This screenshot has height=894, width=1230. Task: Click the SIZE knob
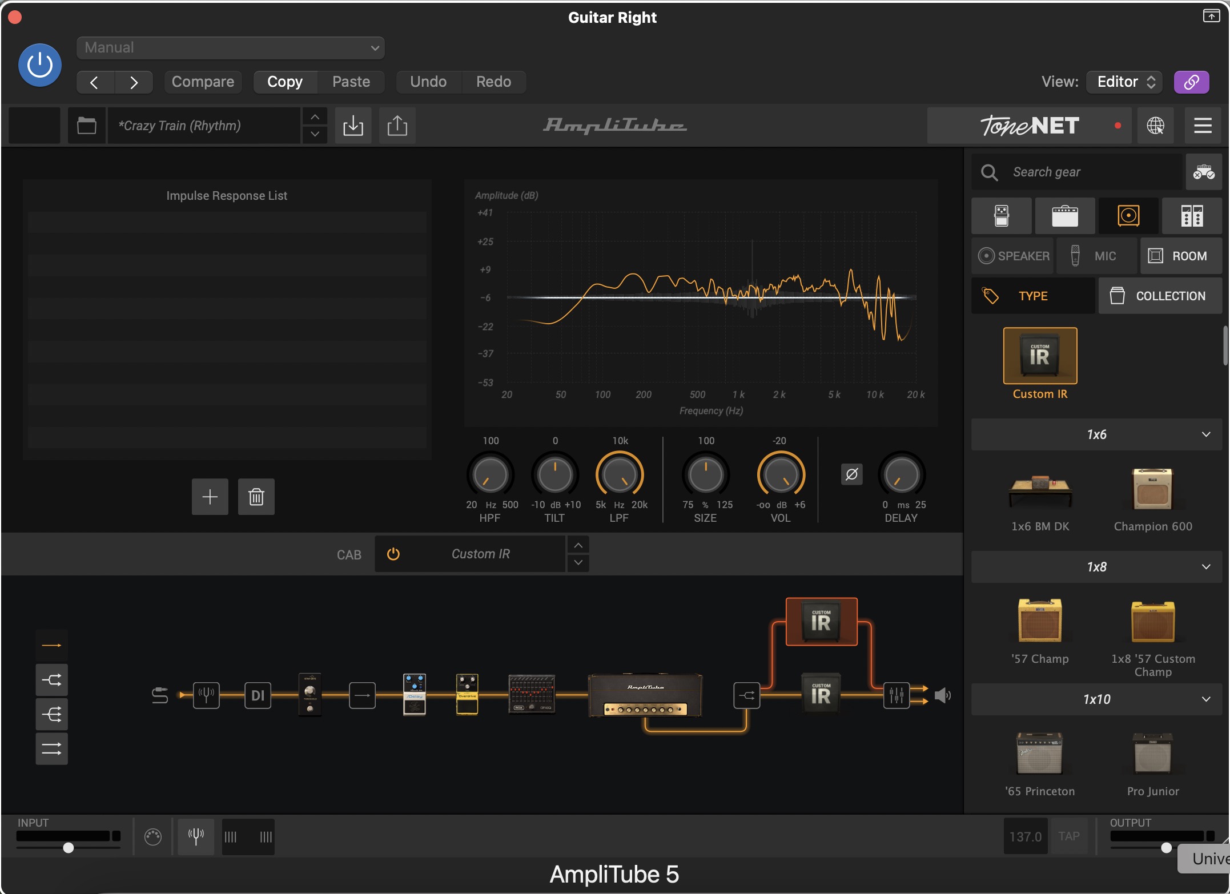coord(705,475)
